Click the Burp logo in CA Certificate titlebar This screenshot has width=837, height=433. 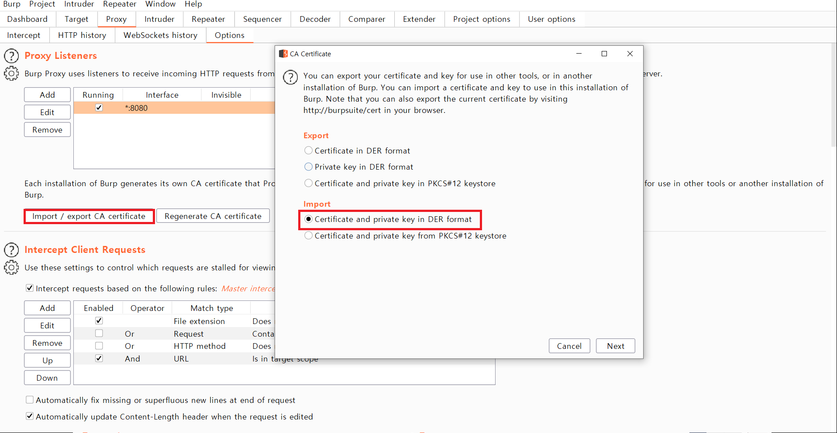[x=283, y=54]
